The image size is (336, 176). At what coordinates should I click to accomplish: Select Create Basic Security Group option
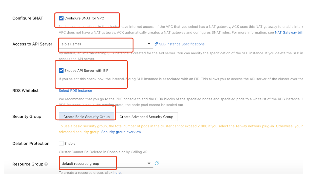[86, 117]
